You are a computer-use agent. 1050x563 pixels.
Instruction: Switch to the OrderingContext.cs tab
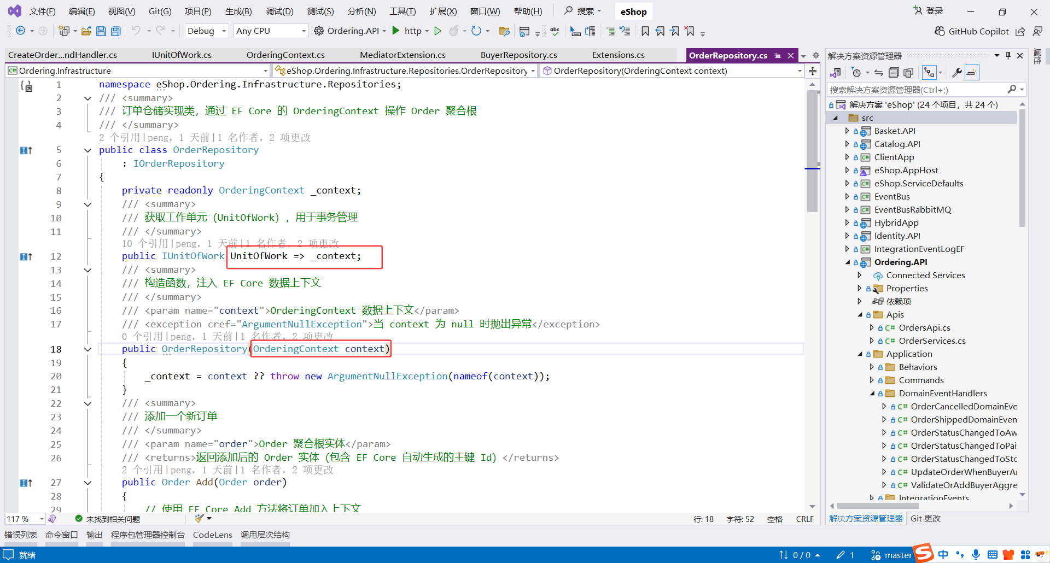point(285,55)
